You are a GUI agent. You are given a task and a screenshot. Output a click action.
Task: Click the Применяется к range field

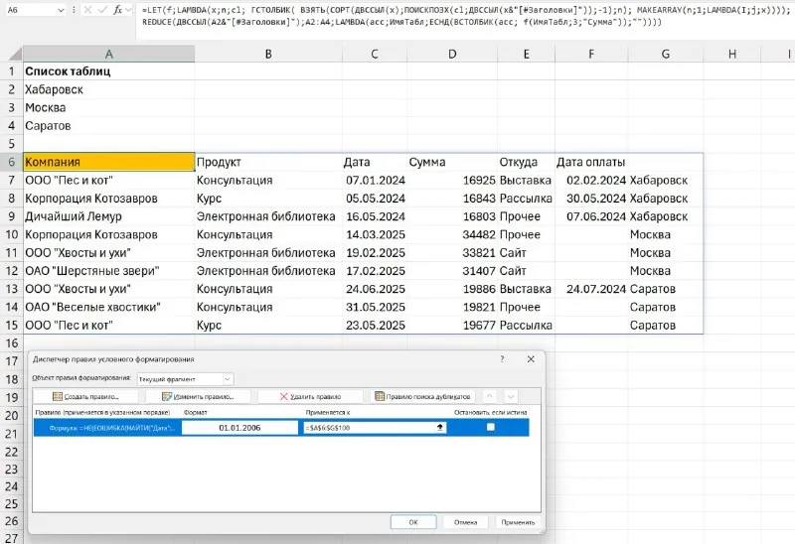point(375,428)
